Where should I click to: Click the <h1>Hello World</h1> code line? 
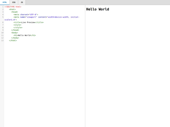[25, 35]
